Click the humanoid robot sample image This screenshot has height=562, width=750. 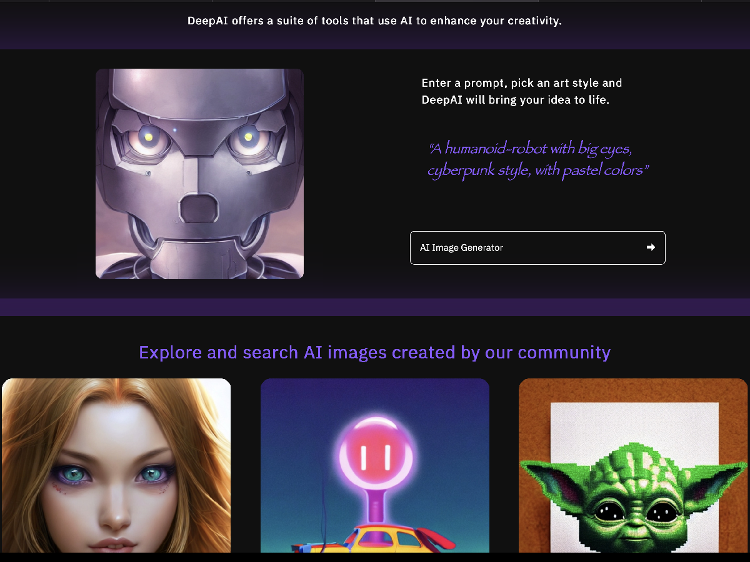pos(199,174)
